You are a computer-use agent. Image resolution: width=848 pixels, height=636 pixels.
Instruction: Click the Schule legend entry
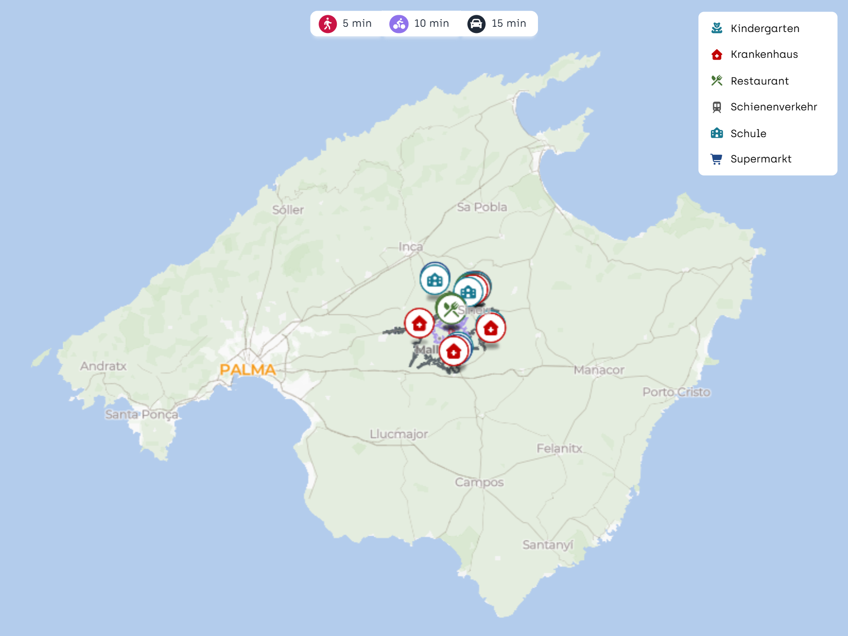click(x=748, y=133)
